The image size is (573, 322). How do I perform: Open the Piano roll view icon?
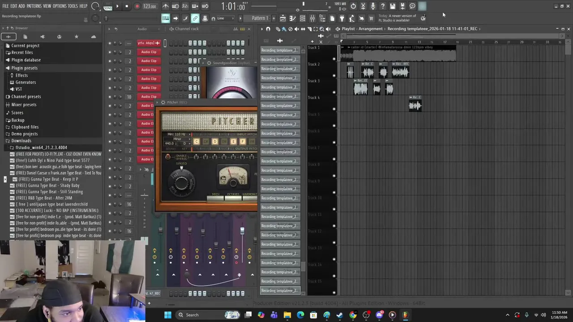click(x=293, y=18)
